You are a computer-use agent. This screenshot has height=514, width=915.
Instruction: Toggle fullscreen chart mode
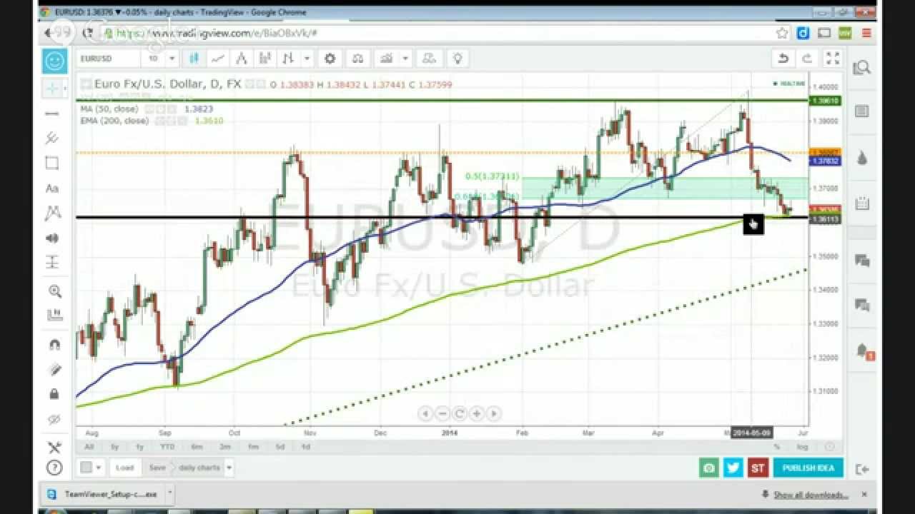click(x=833, y=59)
